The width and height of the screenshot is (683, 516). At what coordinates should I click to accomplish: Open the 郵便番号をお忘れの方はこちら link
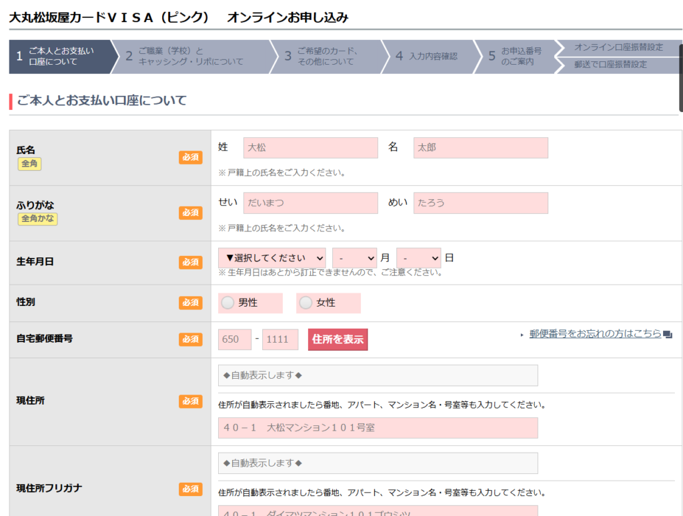click(x=595, y=333)
